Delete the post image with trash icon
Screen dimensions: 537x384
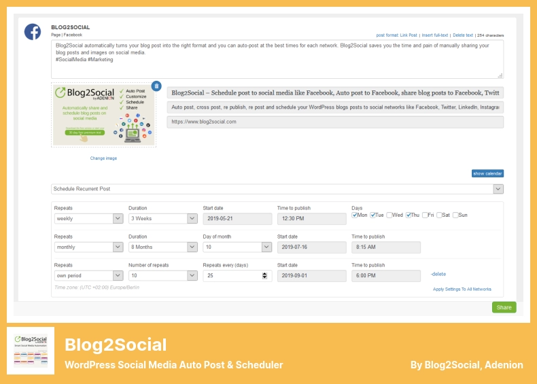[156, 86]
